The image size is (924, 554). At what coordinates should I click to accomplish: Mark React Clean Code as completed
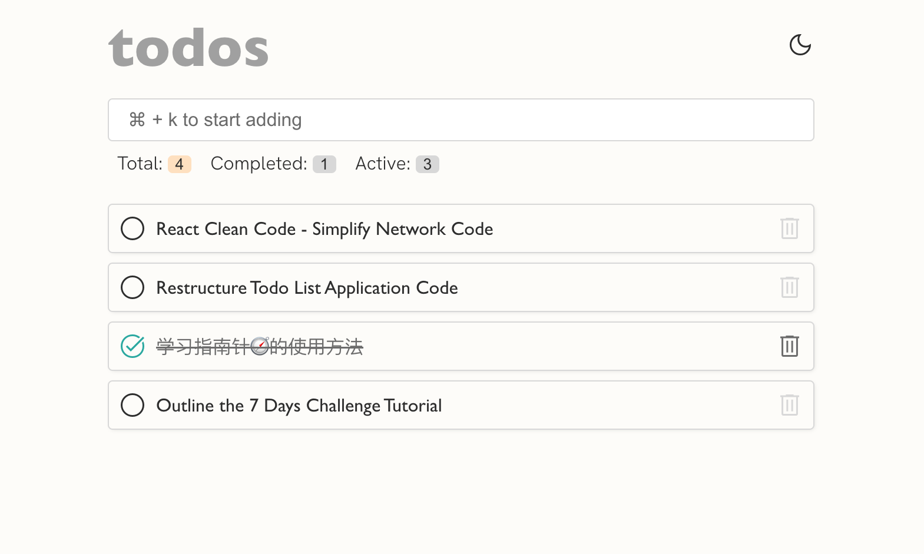point(133,228)
